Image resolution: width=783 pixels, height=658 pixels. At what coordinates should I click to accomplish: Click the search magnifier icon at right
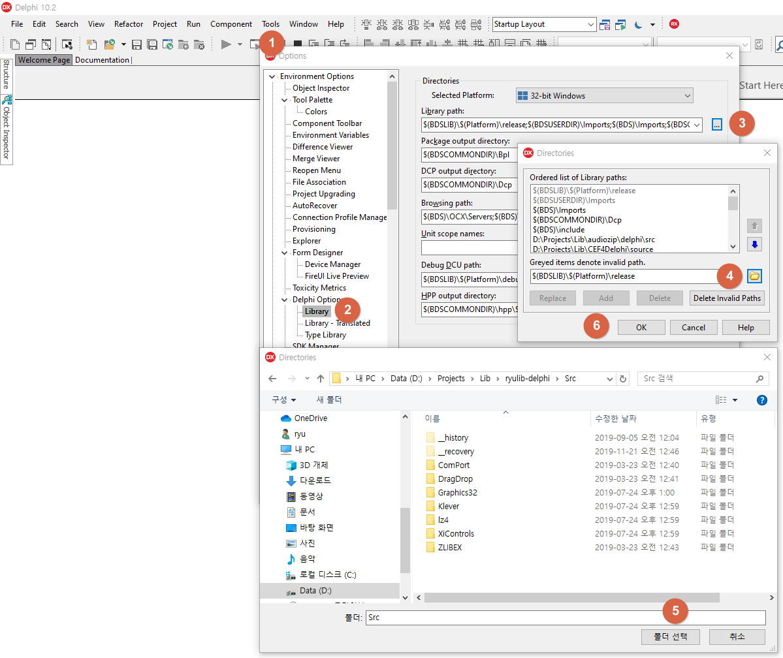778,44
